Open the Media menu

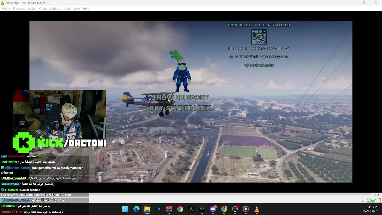coord(6,8)
